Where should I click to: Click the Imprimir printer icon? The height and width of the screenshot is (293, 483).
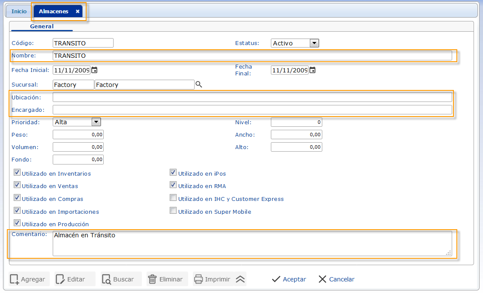[198, 279]
